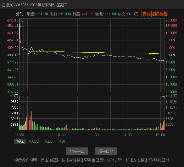Click the 14:00 time axis label

(x=127, y=135)
